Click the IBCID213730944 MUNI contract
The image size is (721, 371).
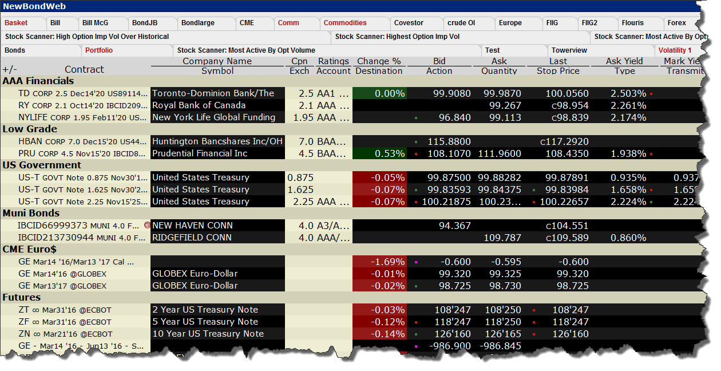(83, 238)
